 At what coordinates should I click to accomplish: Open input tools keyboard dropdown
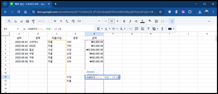[171, 29]
